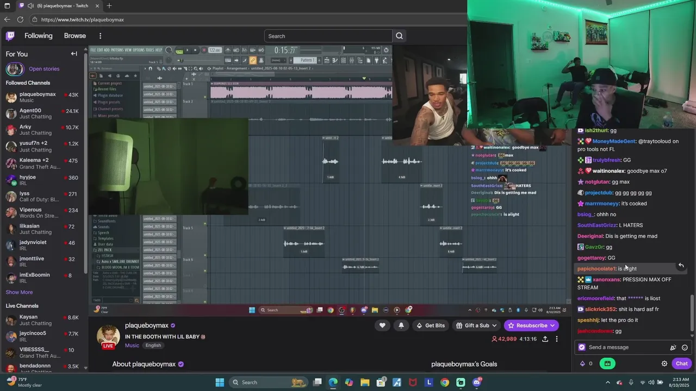Open the stream's three-dot options menu

[x=556, y=339]
